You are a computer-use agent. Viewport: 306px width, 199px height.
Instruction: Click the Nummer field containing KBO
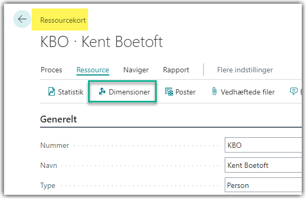263,145
